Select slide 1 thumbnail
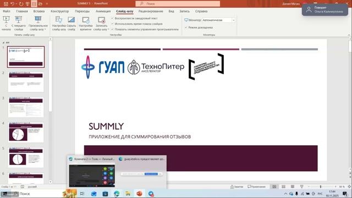 tap(26, 57)
